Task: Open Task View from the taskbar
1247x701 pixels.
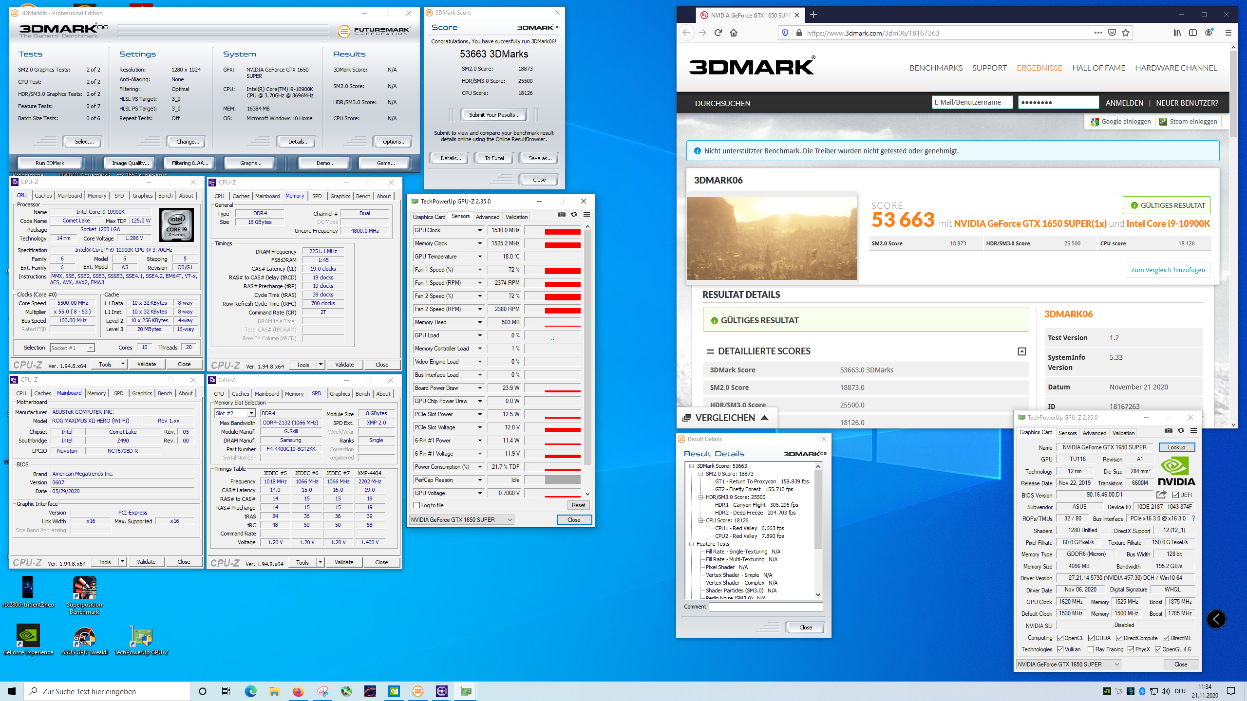Action: (226, 691)
